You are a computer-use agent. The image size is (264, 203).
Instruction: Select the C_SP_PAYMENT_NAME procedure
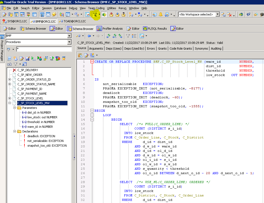(x=32, y=94)
